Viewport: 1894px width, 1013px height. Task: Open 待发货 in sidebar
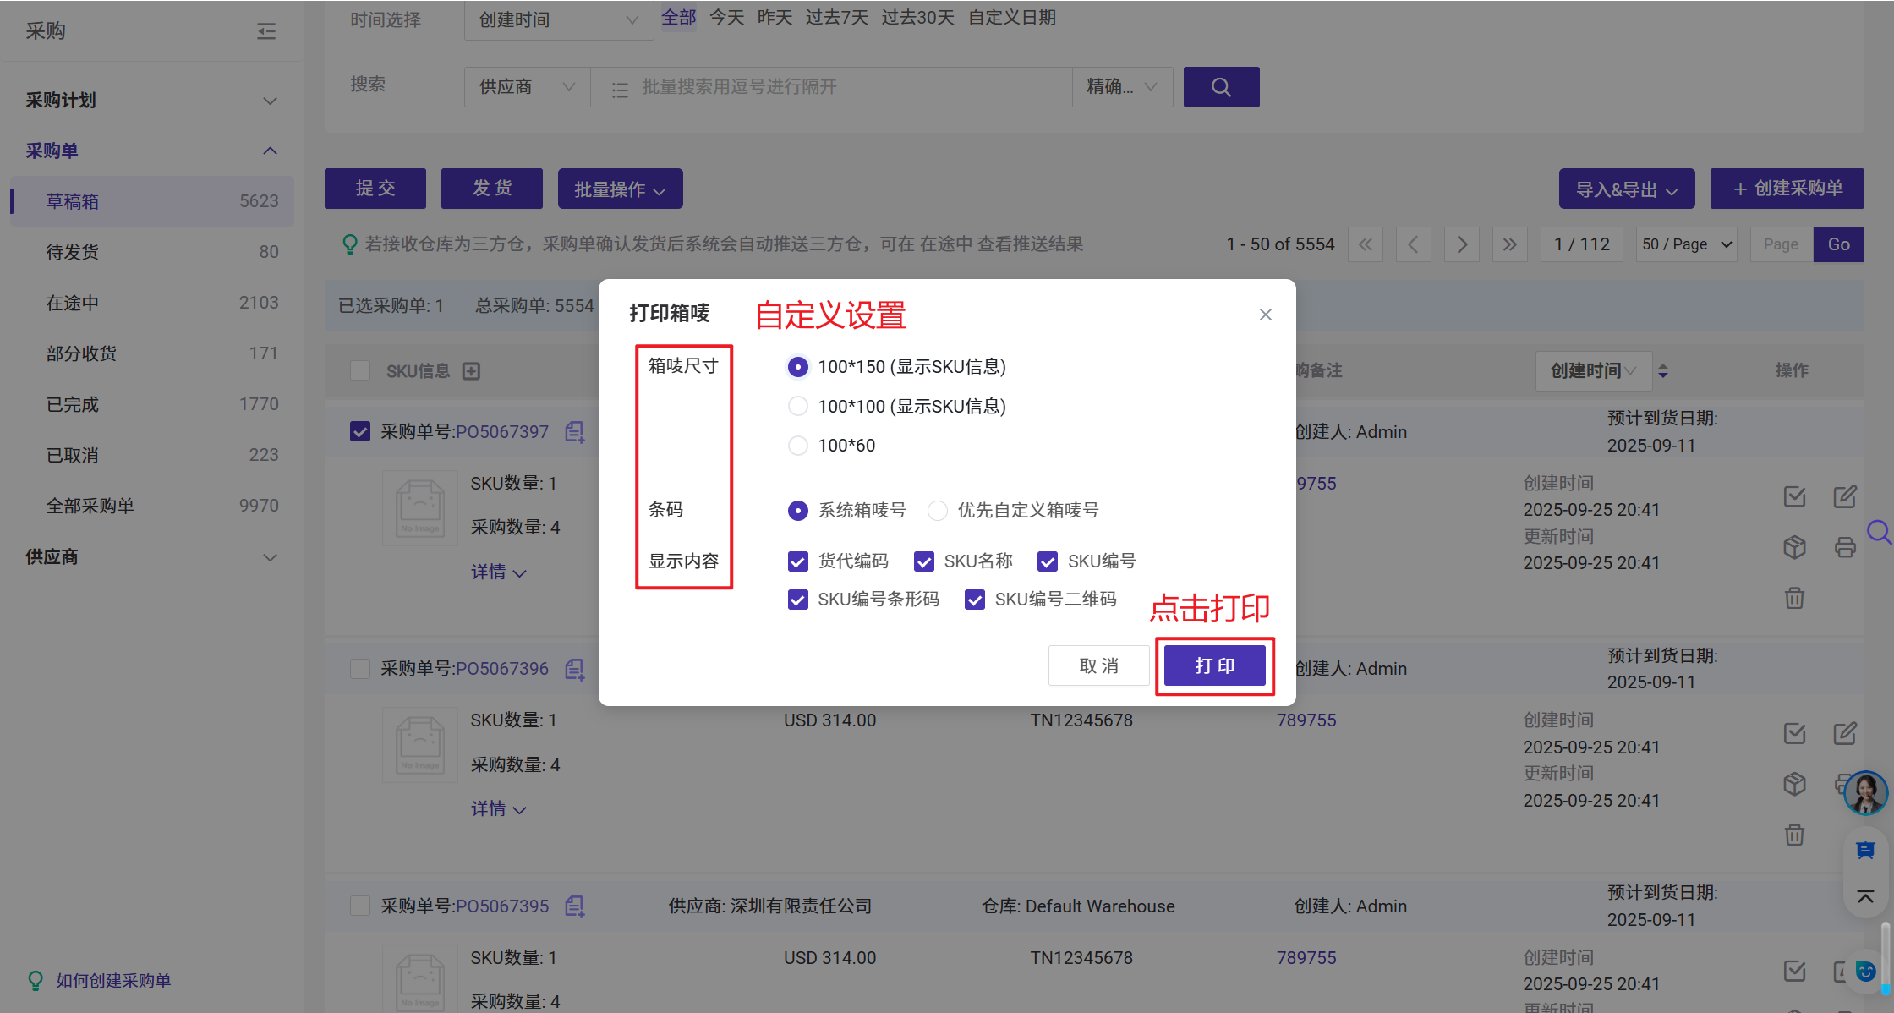(73, 252)
